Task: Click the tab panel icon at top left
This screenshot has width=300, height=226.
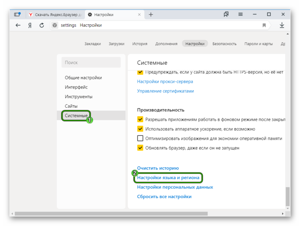Action: [x=17, y=14]
